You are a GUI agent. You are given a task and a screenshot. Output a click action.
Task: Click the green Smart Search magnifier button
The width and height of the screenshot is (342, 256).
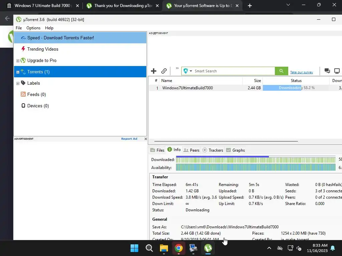tap(281, 71)
